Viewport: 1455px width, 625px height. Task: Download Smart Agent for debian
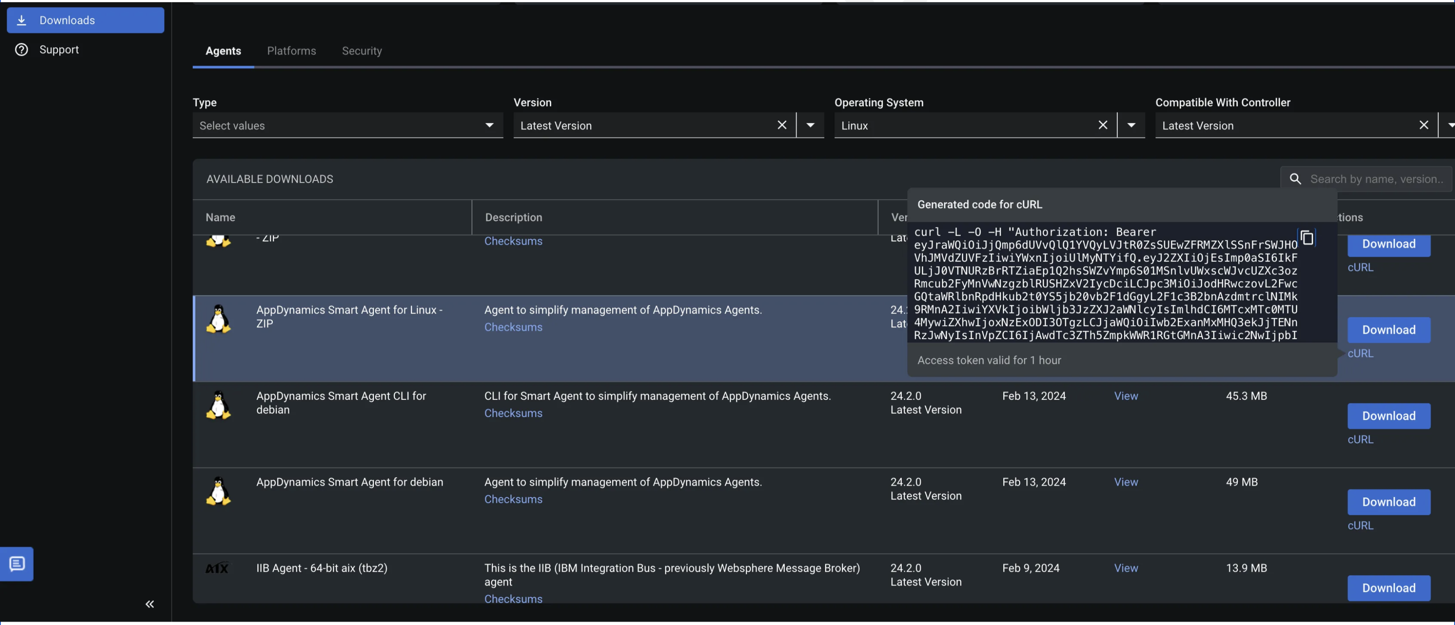(1388, 502)
